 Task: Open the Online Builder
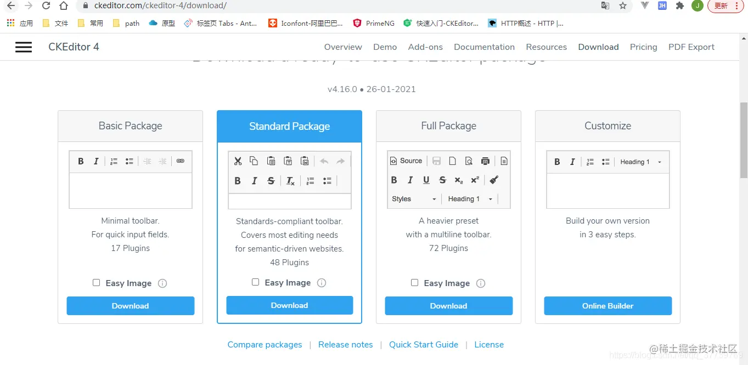608,306
